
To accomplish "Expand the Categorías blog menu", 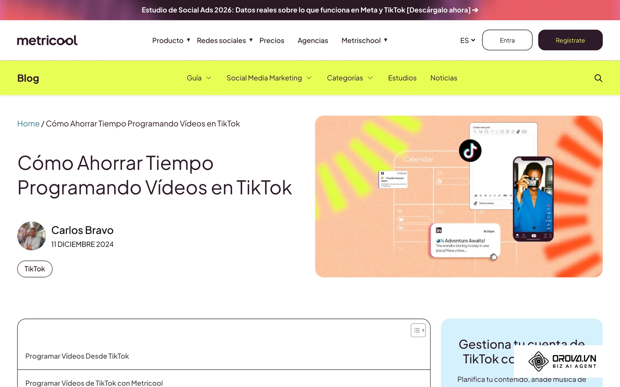I will point(350,78).
